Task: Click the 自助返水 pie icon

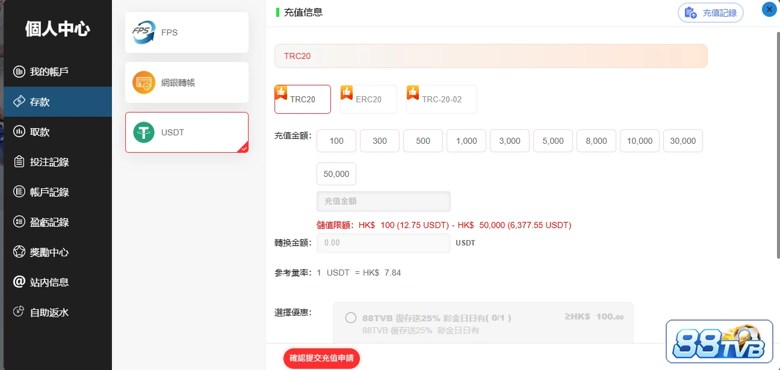Action: click(19, 312)
